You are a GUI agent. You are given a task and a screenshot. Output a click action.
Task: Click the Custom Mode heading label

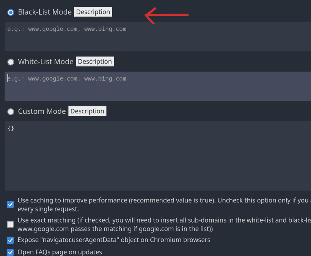pyautogui.click(x=42, y=111)
